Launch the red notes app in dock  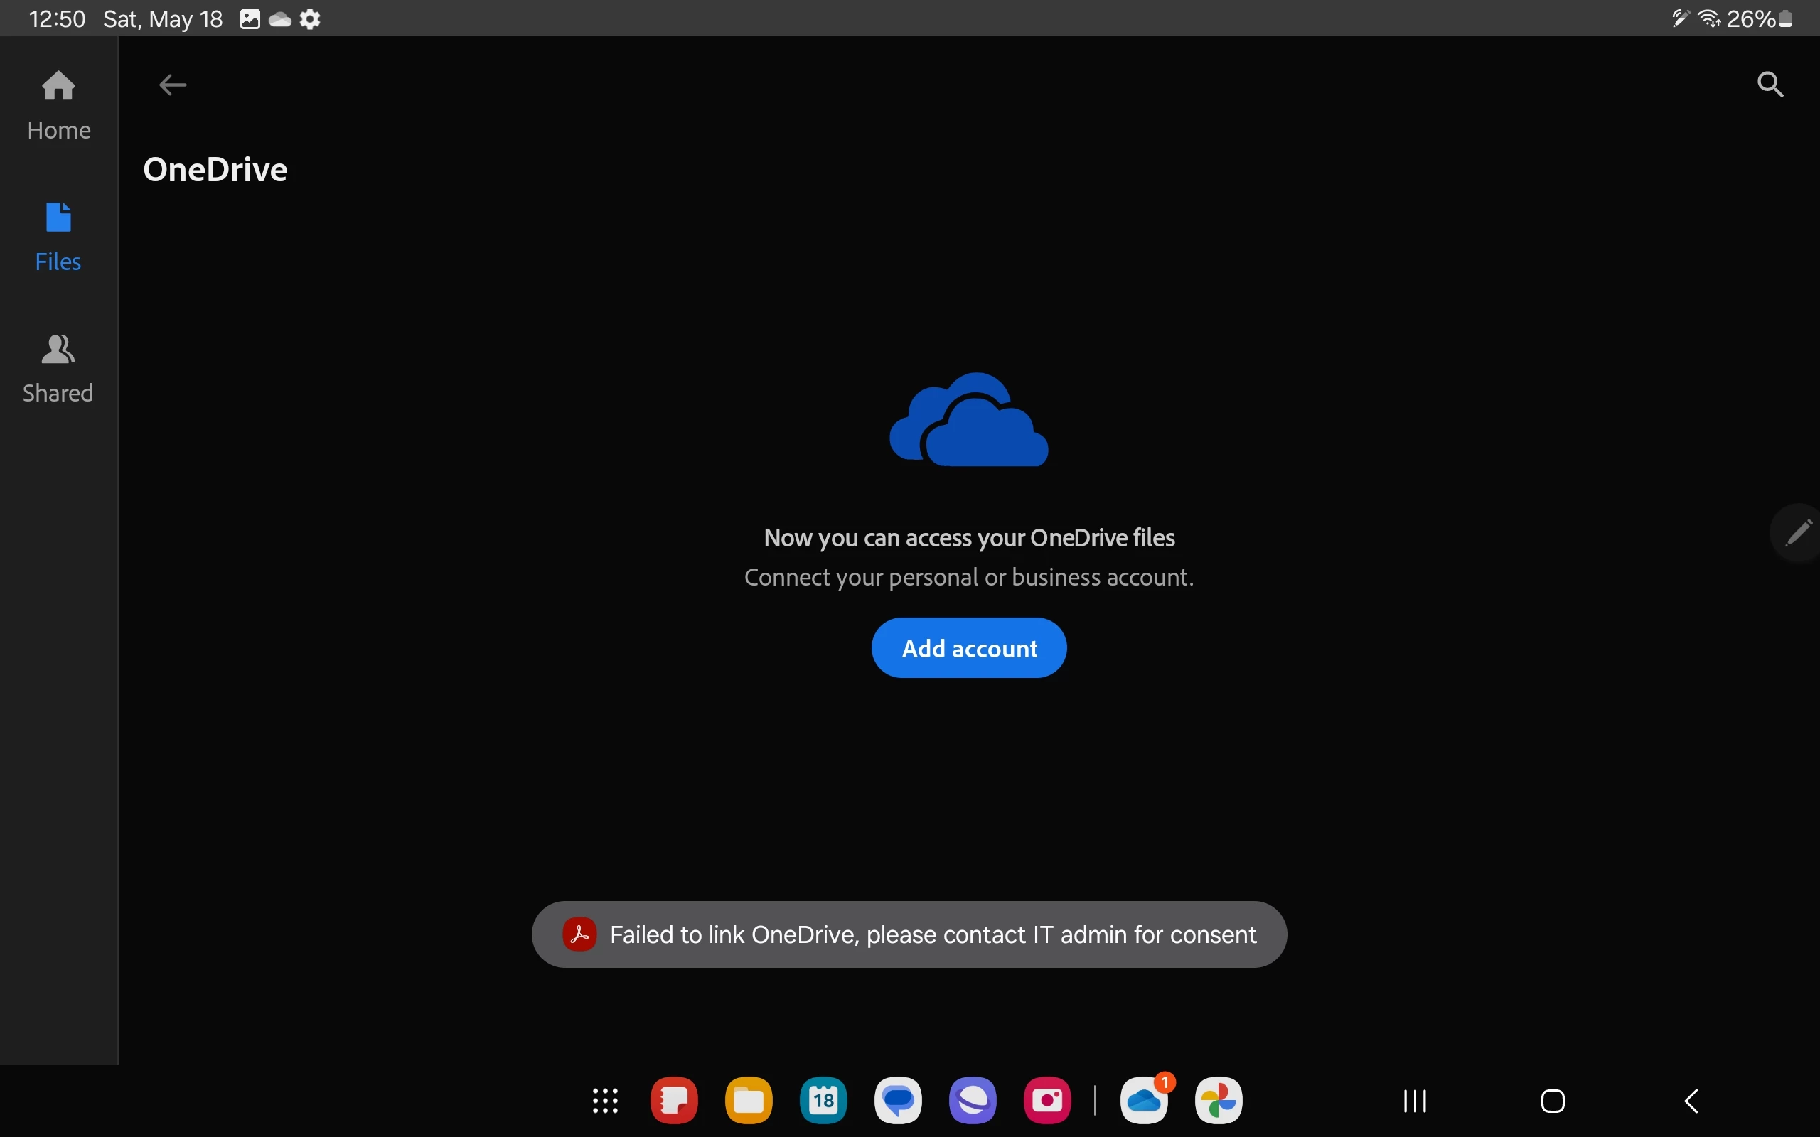pyautogui.click(x=674, y=1101)
